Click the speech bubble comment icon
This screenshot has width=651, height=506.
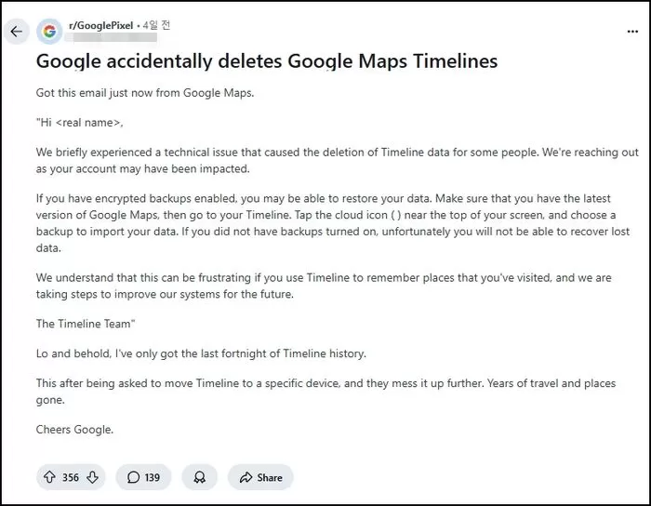[x=133, y=477]
